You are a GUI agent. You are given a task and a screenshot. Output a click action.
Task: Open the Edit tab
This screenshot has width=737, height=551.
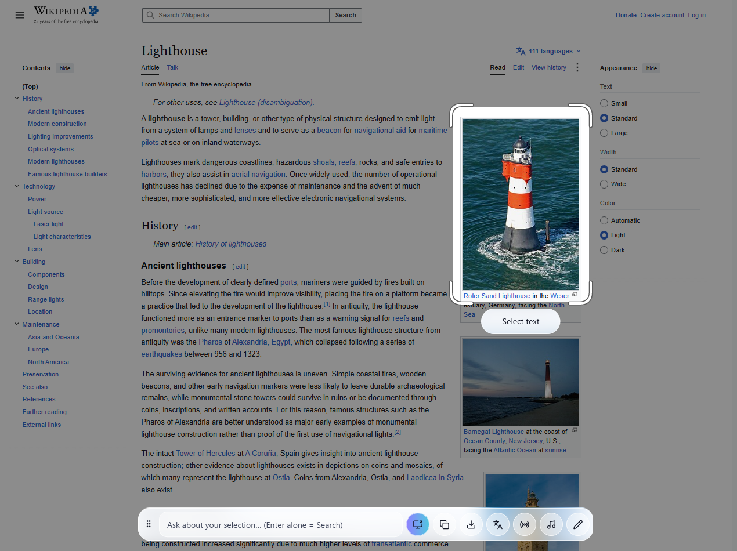coord(518,67)
